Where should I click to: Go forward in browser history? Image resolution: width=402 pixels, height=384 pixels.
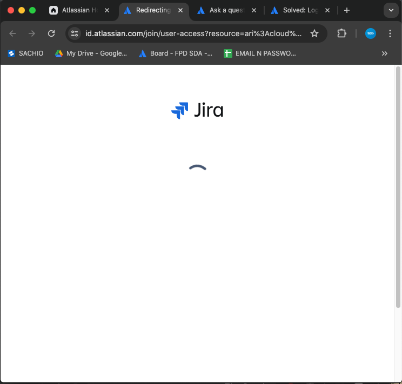[31, 33]
